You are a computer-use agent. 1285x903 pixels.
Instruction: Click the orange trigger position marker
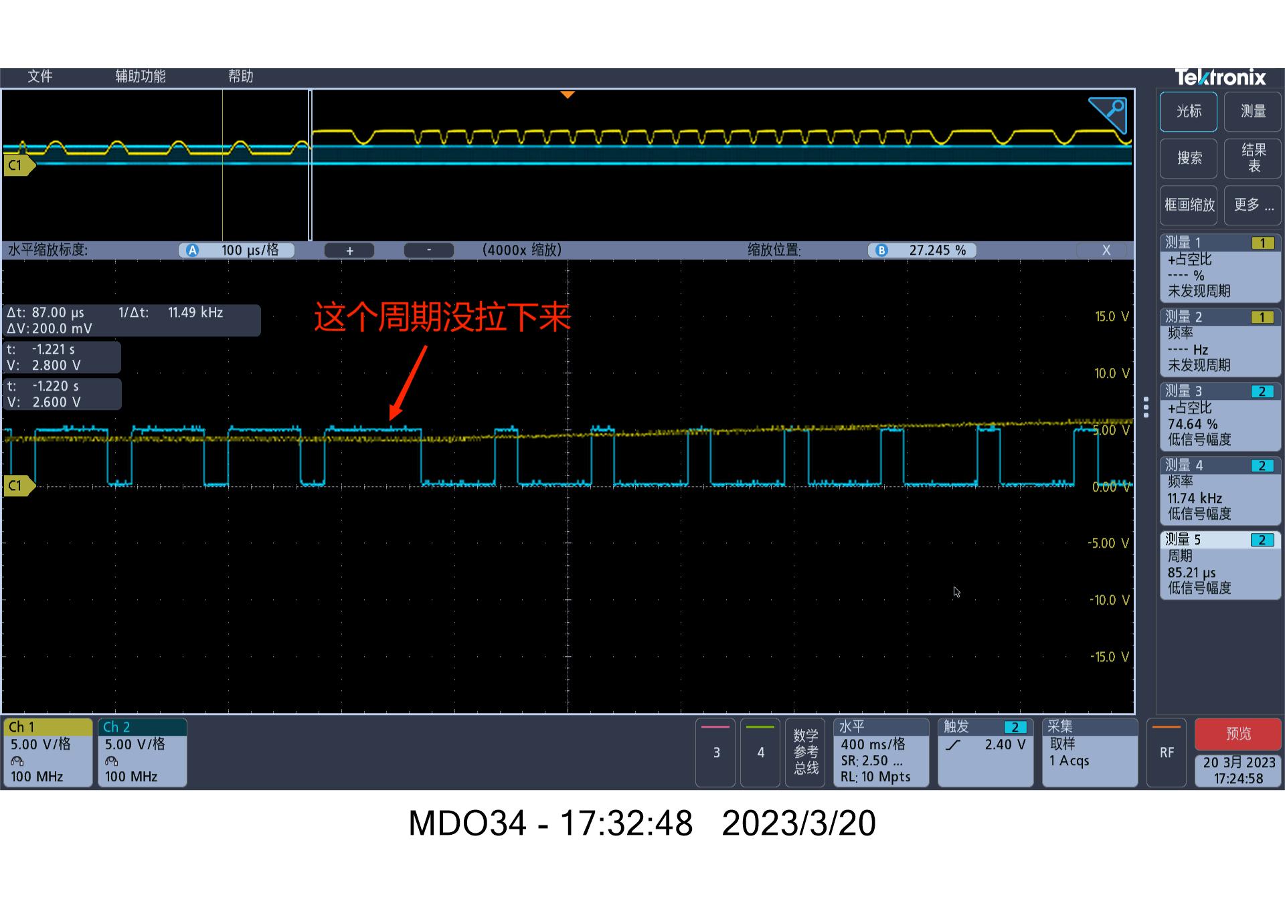click(x=568, y=95)
